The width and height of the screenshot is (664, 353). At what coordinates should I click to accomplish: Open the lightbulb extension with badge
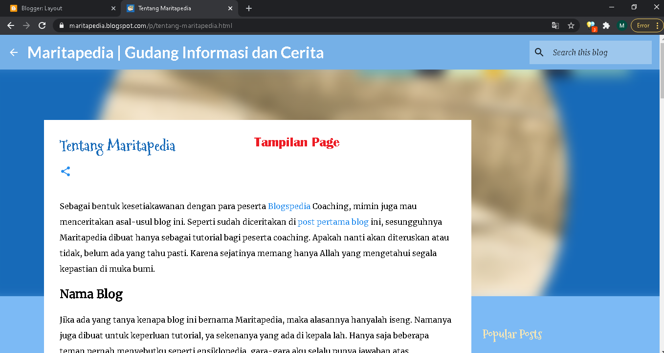point(591,26)
